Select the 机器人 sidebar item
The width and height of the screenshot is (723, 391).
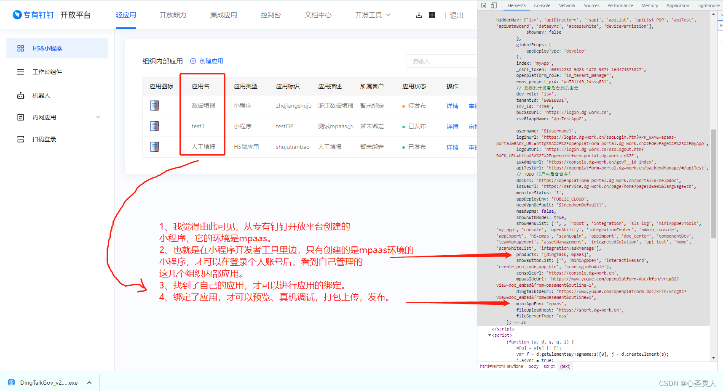pyautogui.click(x=57, y=95)
